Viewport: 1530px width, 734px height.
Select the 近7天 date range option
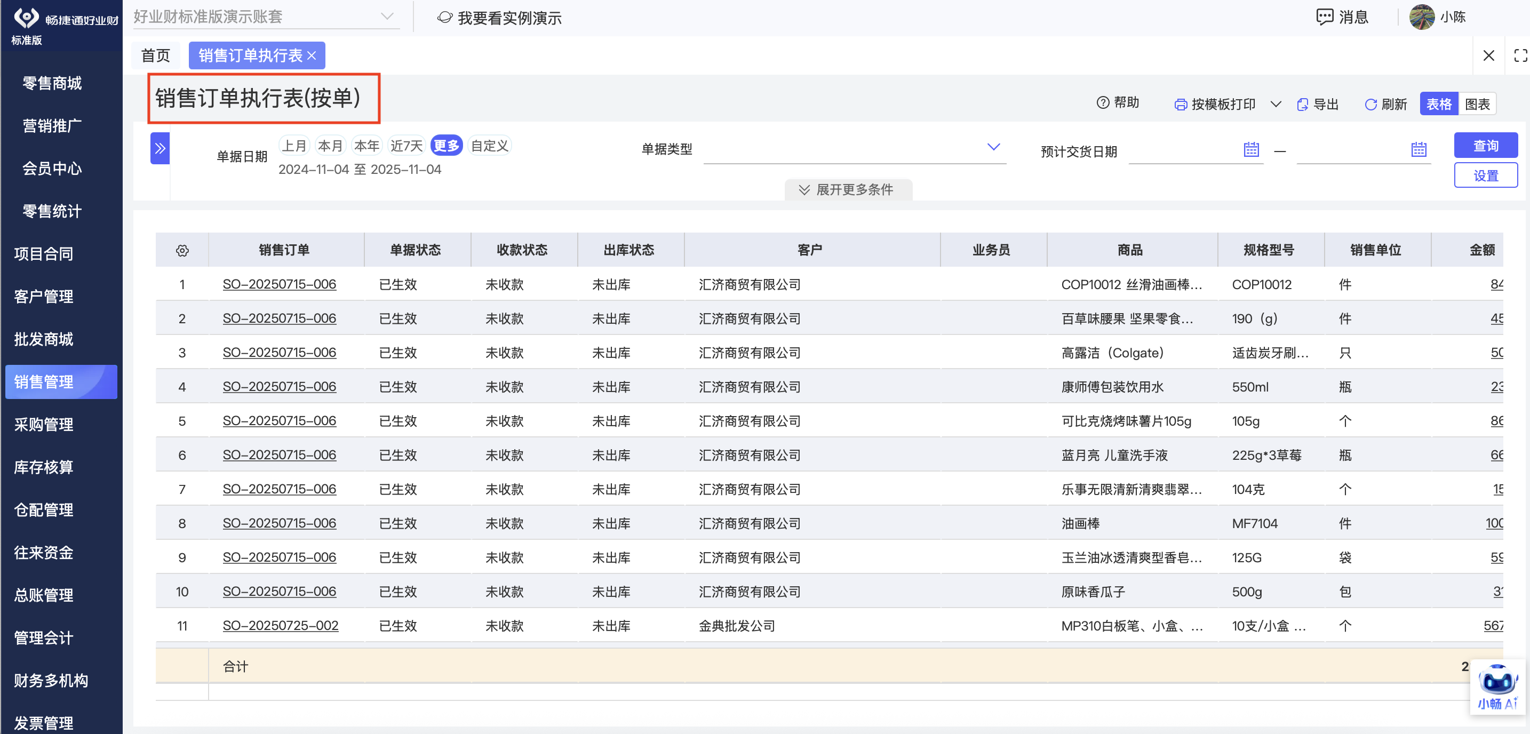click(x=407, y=146)
